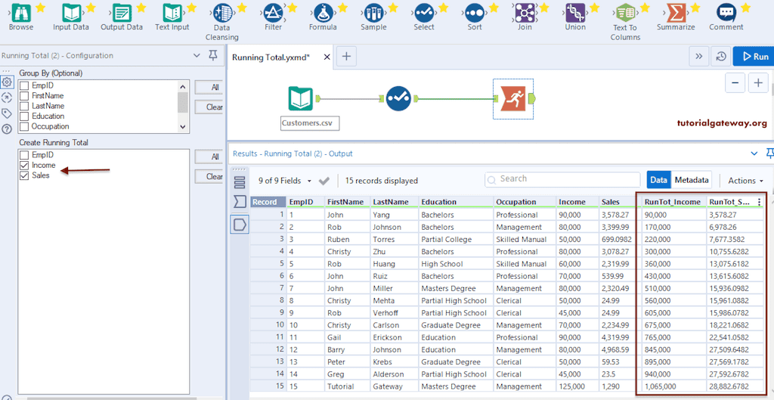The width and height of the screenshot is (774, 400).
Task: Click Clear button for Create Running Total
Action: pyautogui.click(x=209, y=176)
